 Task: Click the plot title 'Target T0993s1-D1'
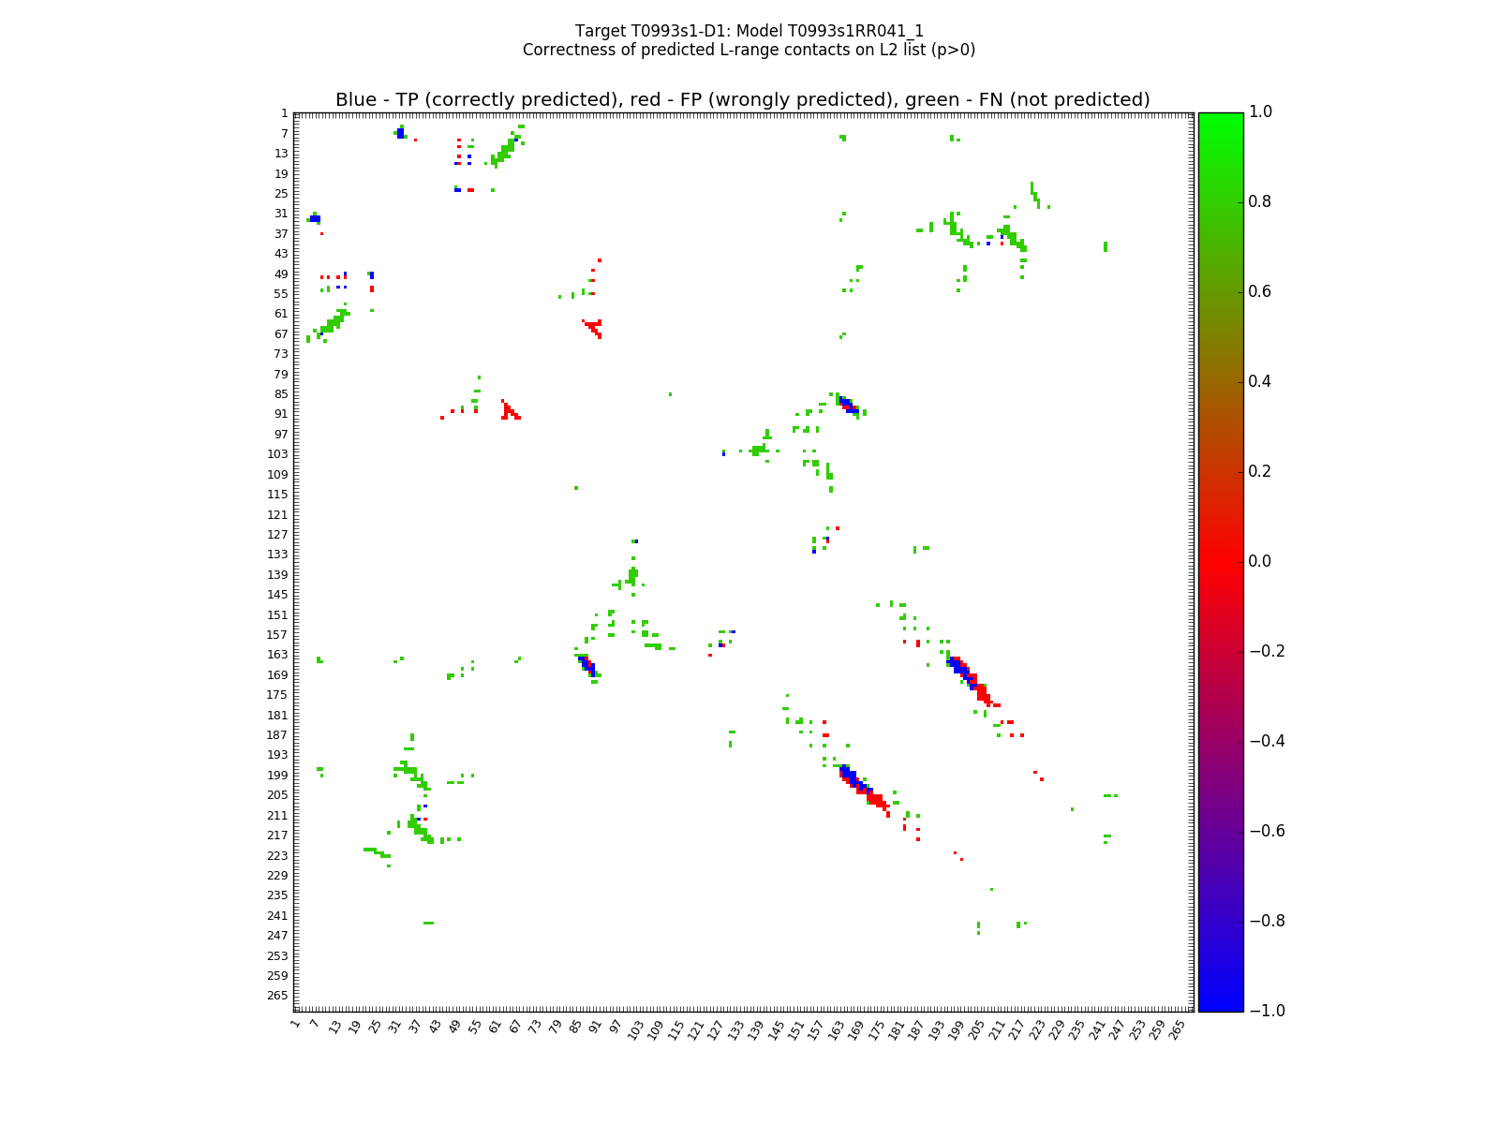point(749,31)
